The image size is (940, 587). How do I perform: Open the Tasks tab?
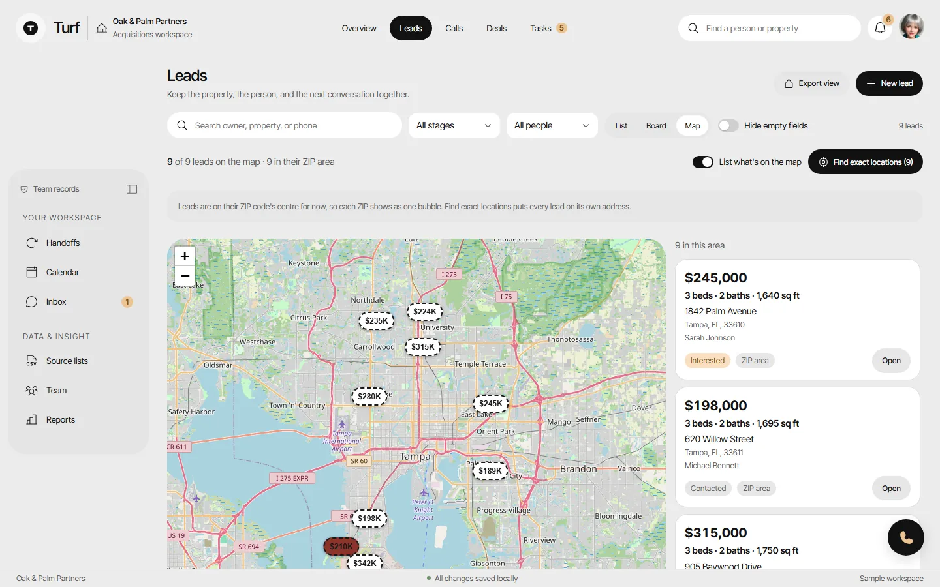tap(548, 29)
